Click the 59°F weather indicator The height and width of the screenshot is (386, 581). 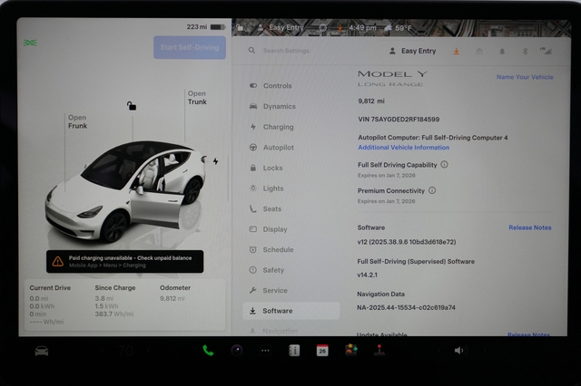tap(399, 28)
